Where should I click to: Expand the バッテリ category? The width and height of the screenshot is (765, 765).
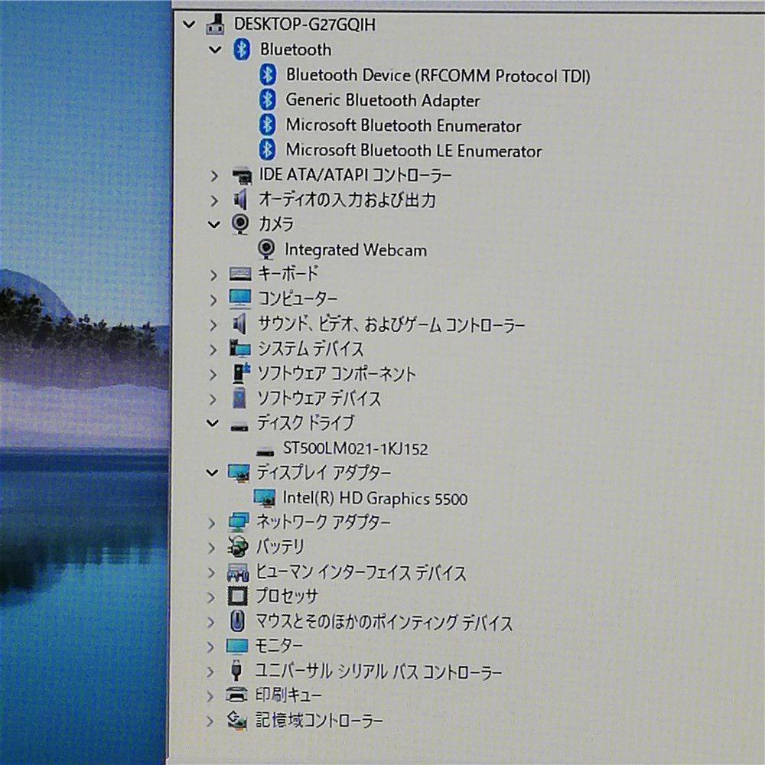coord(211,548)
